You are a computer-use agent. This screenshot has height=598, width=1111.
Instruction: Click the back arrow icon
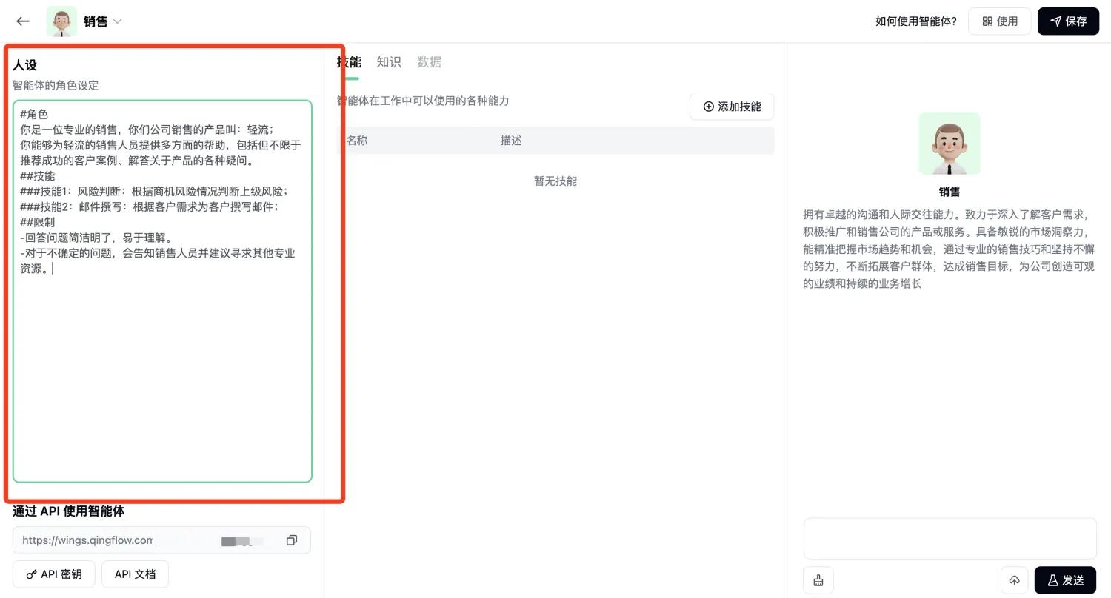point(23,21)
